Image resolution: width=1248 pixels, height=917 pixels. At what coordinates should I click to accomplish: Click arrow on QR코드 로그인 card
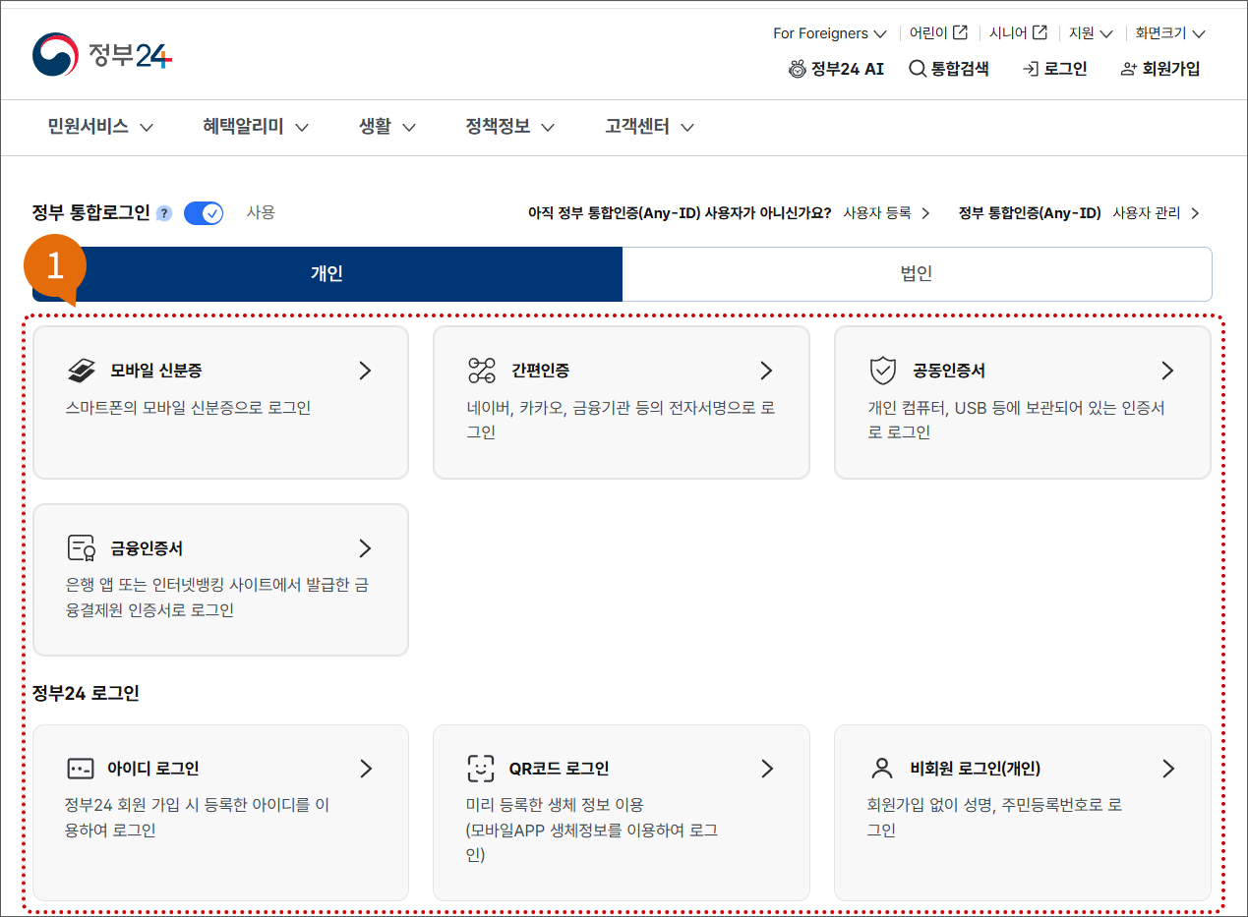coord(766,769)
